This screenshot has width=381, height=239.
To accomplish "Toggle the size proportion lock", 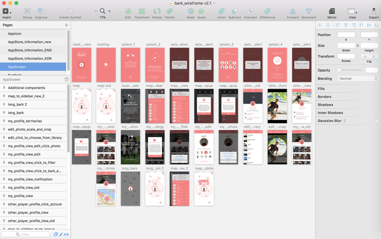I will click(x=357, y=45).
